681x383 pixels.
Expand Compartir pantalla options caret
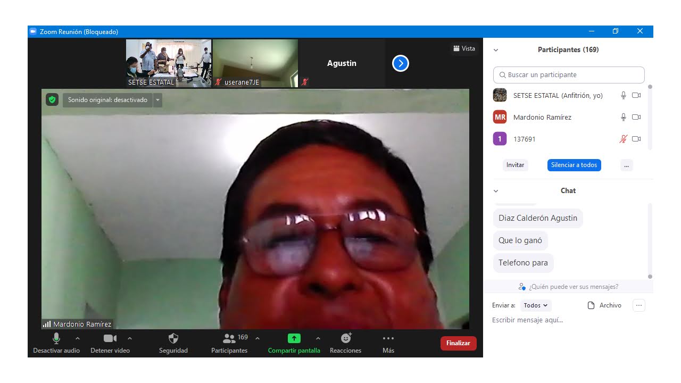[318, 338]
